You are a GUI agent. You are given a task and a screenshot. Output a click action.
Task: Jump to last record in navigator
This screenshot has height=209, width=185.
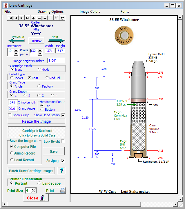click(28, 18)
